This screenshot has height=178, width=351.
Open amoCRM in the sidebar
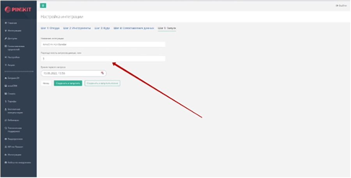(x=13, y=86)
